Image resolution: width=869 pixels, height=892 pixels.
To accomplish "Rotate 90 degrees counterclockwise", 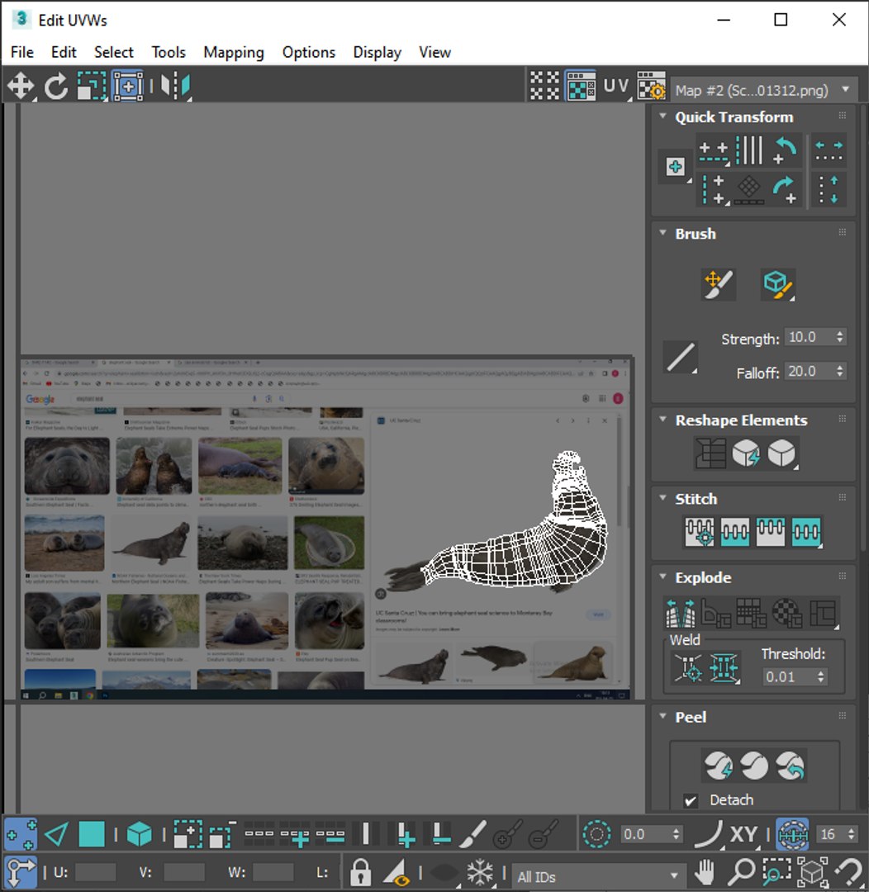I will click(786, 151).
